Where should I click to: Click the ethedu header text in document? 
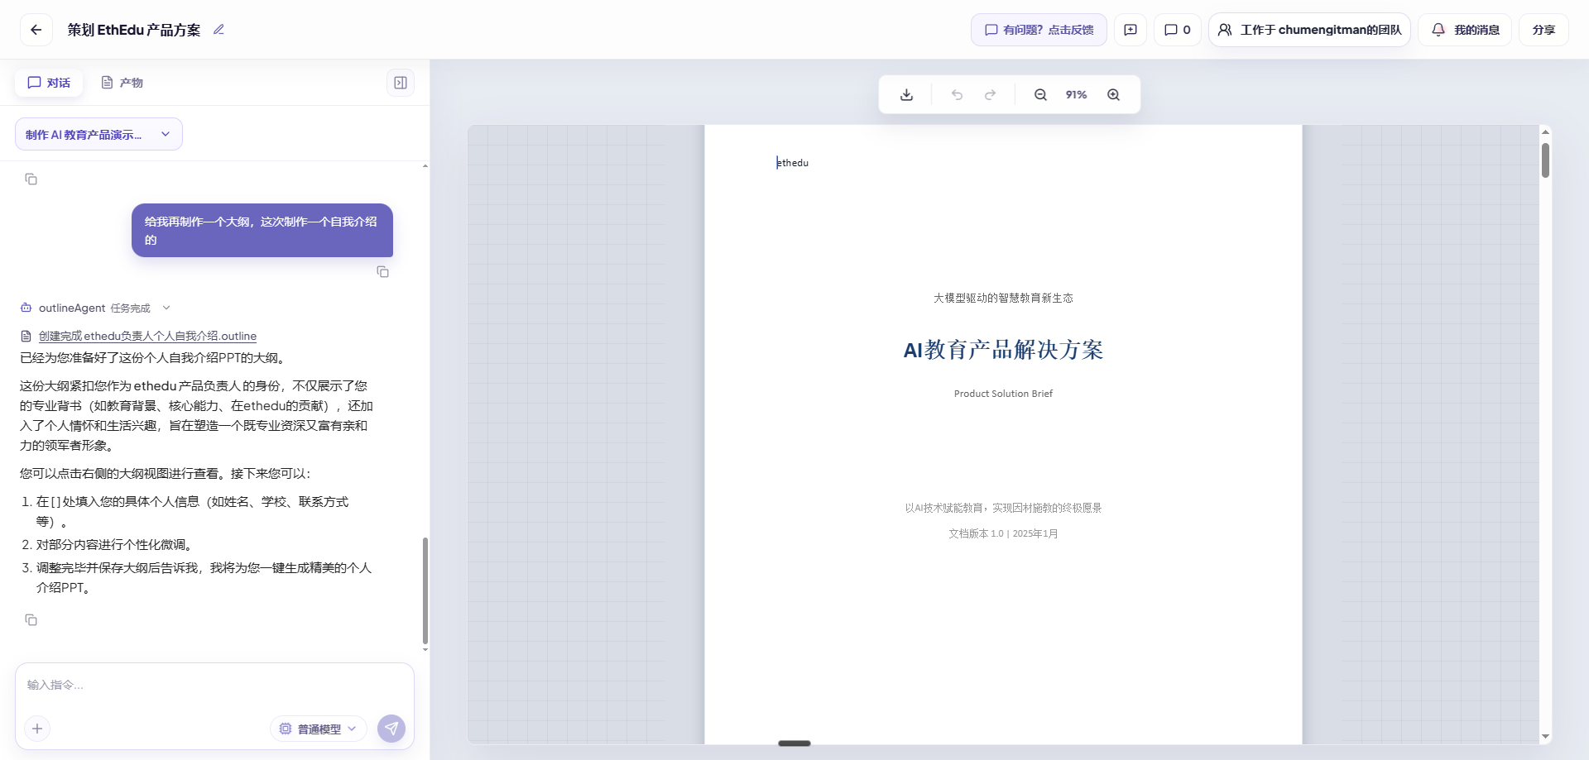[x=793, y=163]
